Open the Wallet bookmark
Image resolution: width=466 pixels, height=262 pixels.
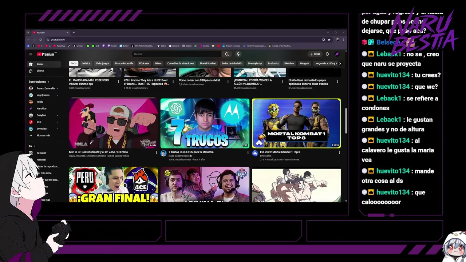coord(187,46)
